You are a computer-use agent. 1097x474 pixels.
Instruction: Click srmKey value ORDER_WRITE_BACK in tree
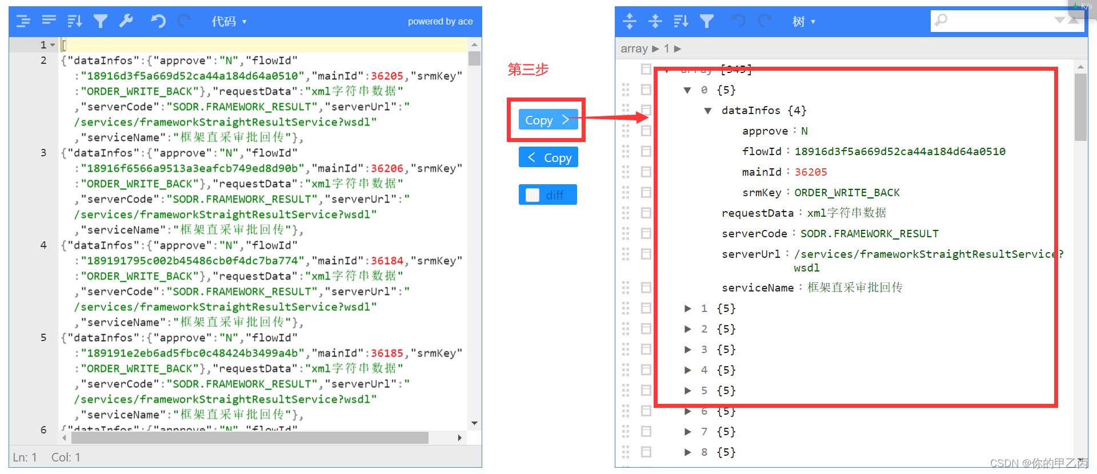(847, 193)
